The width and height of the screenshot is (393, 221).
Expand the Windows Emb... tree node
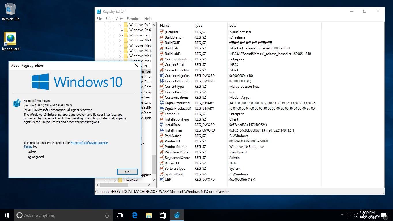120,35
